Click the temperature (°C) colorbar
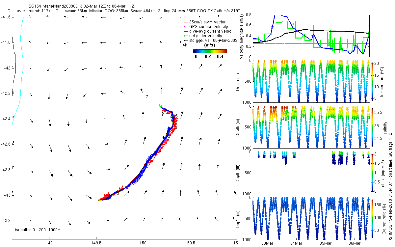The height and width of the screenshot is (247, 395). 372,81
